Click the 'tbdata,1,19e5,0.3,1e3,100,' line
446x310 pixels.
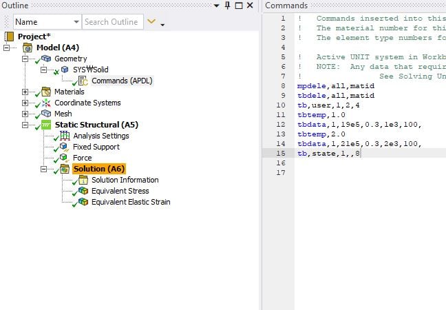click(359, 125)
